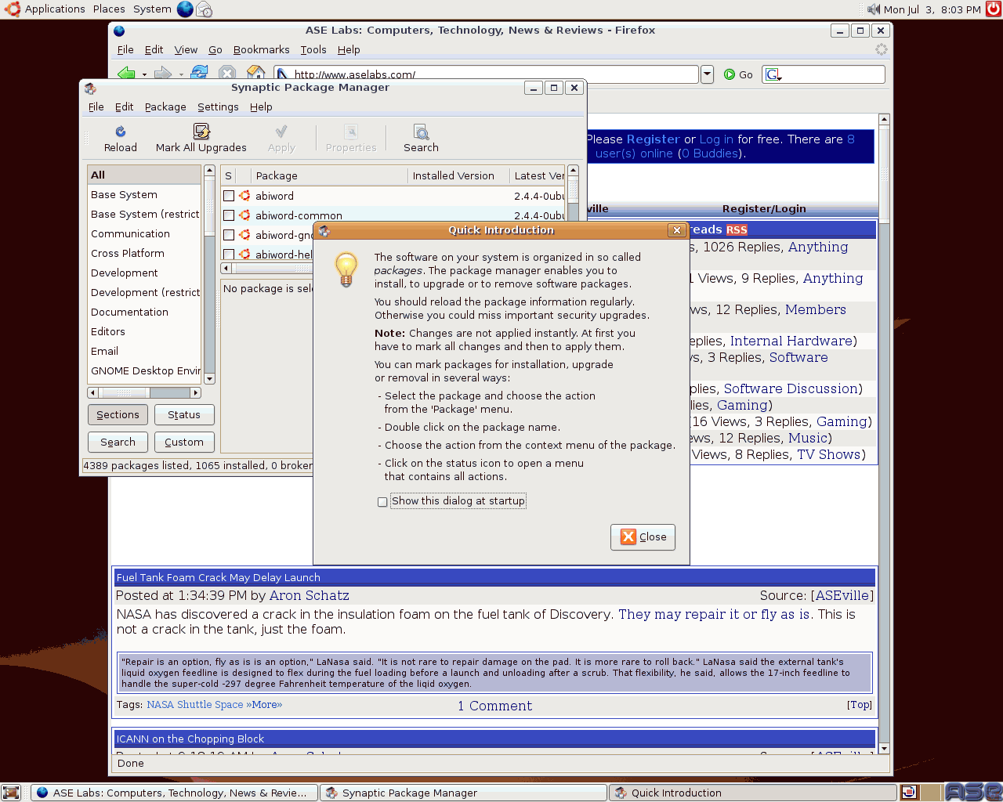
Task: Toggle the Show this dialog at startup checkbox
Action: pyautogui.click(x=382, y=501)
